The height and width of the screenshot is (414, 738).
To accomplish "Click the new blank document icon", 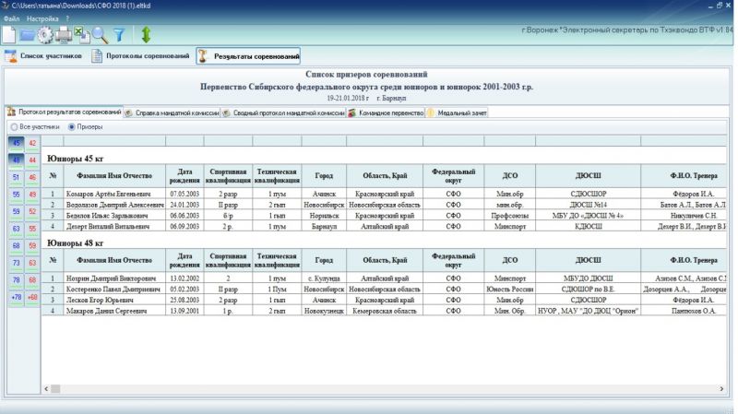I will pyautogui.click(x=8, y=35).
